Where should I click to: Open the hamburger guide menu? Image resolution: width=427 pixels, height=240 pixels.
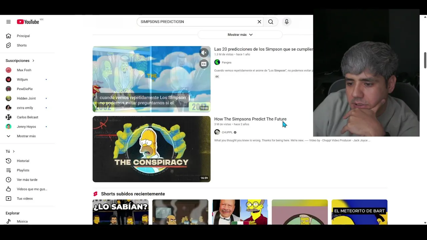tap(8, 22)
